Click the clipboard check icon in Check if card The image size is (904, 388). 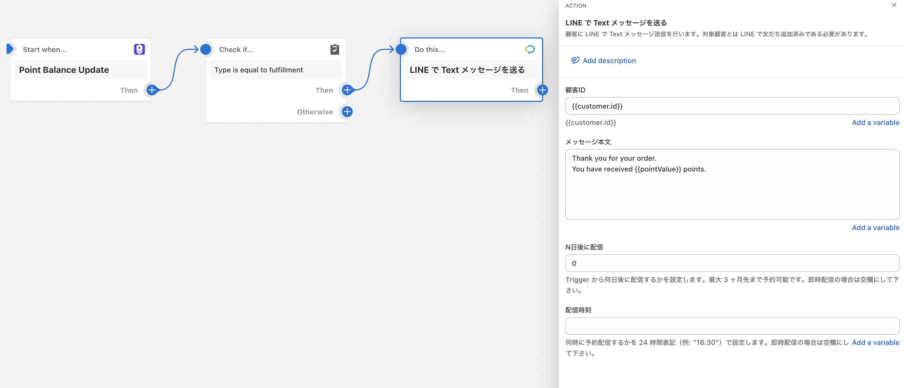335,49
